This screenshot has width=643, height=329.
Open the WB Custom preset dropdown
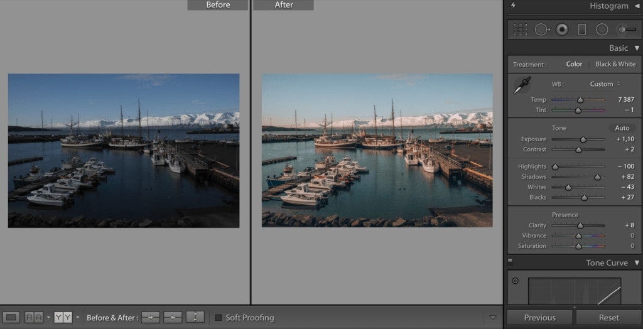(x=605, y=84)
